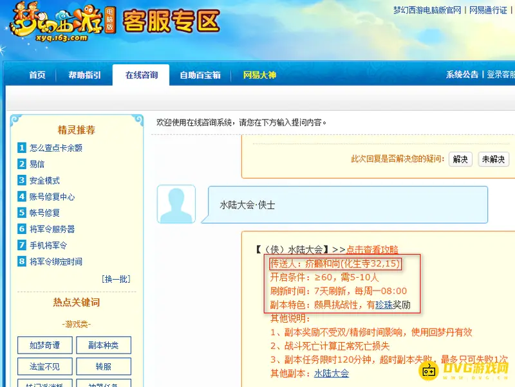The width and height of the screenshot is (515, 387).
Task: Open recommended item 7 手机将军令
Action: 42,246
